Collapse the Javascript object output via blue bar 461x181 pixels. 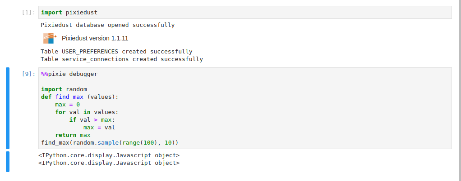tap(7, 161)
